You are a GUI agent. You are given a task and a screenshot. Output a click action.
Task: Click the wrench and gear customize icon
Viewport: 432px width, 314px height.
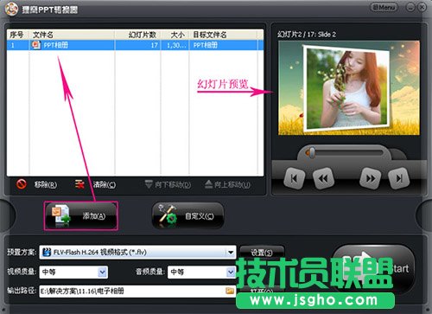[168, 215]
